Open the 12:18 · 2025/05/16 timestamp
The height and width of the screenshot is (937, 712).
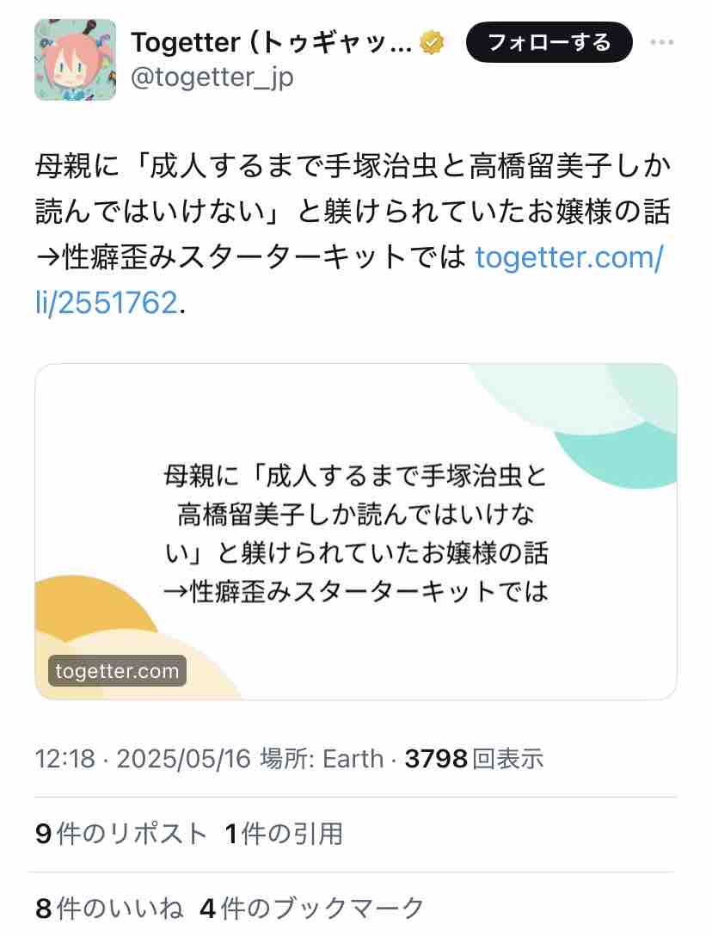143,759
